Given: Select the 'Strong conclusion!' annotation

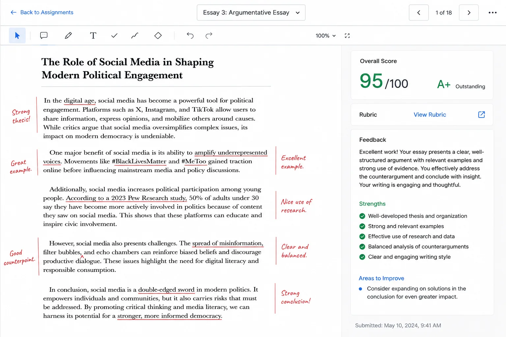Looking at the screenshot, I should 295,297.
